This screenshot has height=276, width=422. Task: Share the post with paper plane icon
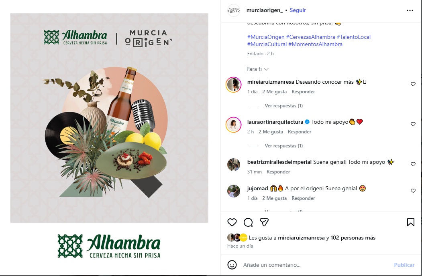264,222
